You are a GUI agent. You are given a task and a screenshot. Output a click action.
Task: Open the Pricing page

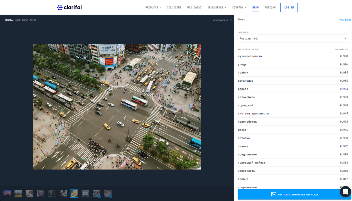[270, 7]
